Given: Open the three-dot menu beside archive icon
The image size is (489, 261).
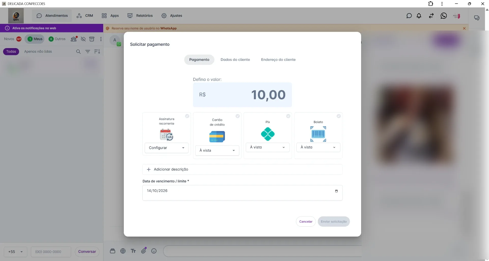Looking at the screenshot, I should point(101,39).
